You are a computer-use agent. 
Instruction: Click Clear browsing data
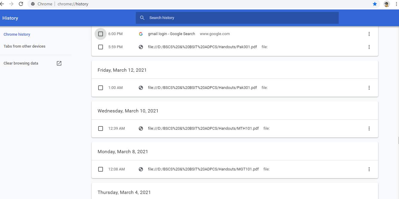tap(21, 63)
